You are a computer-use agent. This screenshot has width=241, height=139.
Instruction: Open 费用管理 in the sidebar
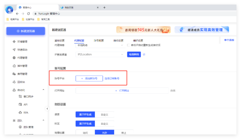point(20,74)
